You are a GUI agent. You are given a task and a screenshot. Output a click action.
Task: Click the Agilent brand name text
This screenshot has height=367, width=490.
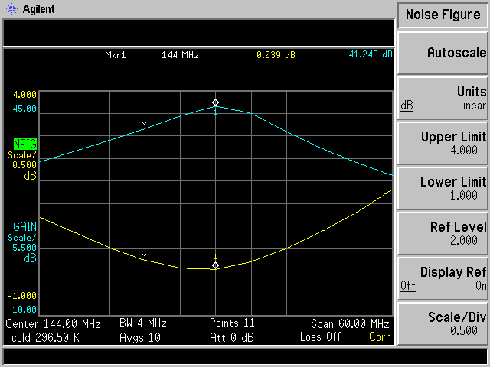39,9
